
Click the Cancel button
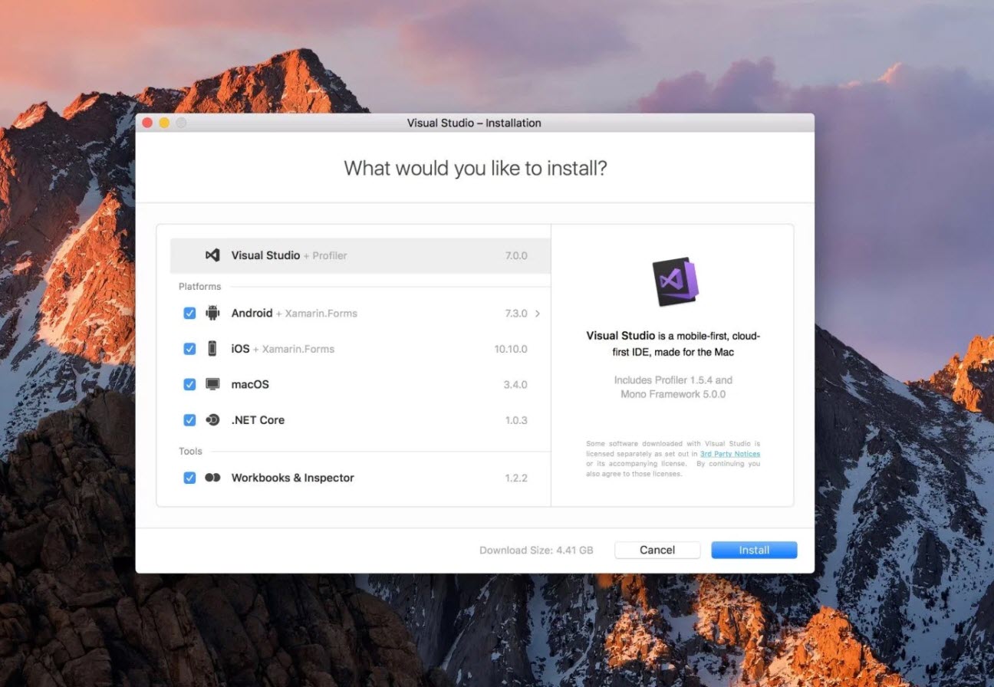(x=657, y=550)
